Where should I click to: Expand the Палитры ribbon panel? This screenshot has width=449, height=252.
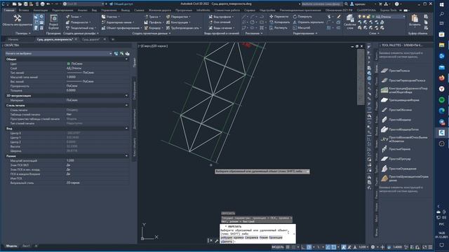tap(23, 34)
